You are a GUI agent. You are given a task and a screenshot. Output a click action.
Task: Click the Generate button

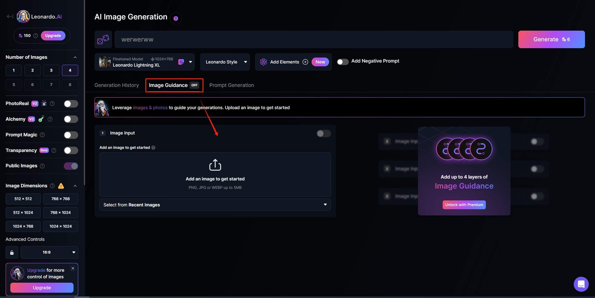point(551,39)
